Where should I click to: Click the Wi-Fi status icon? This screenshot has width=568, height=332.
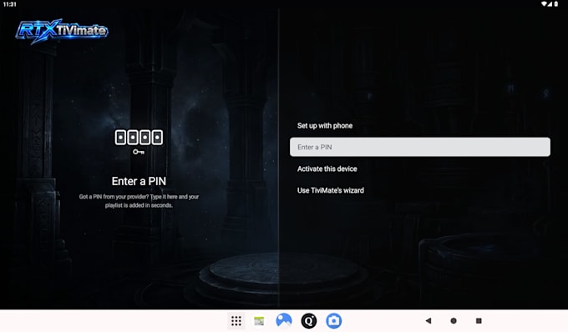pyautogui.click(x=544, y=4)
